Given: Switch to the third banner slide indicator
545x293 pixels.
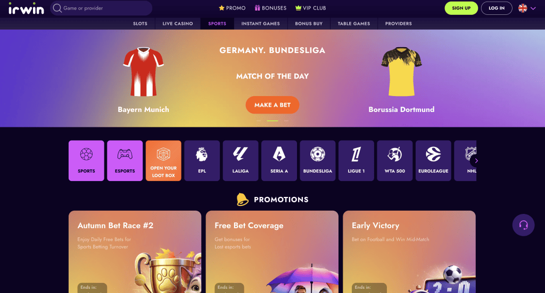Looking at the screenshot, I should (286, 120).
